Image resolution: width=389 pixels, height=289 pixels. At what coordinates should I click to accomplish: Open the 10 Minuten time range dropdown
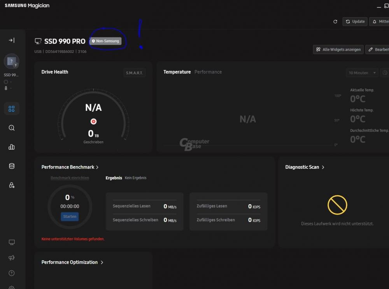362,73
